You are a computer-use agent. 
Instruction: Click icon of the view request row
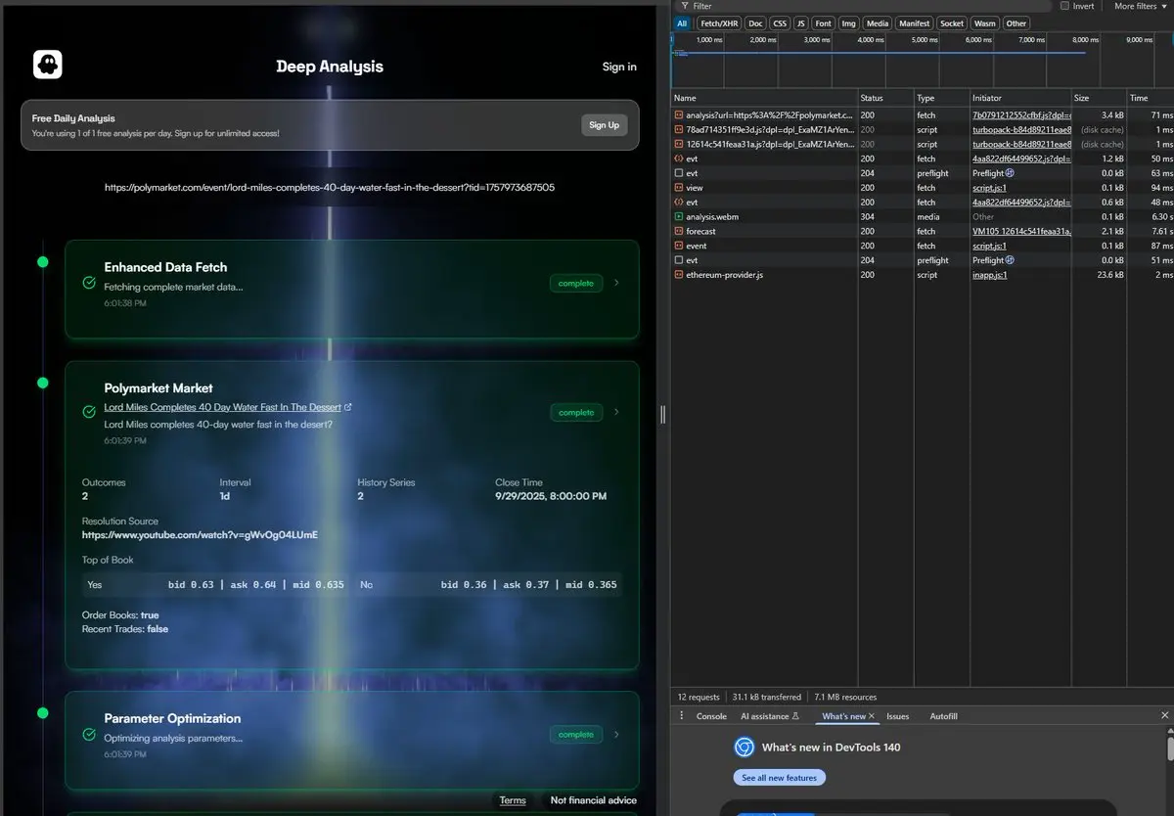pyautogui.click(x=679, y=187)
